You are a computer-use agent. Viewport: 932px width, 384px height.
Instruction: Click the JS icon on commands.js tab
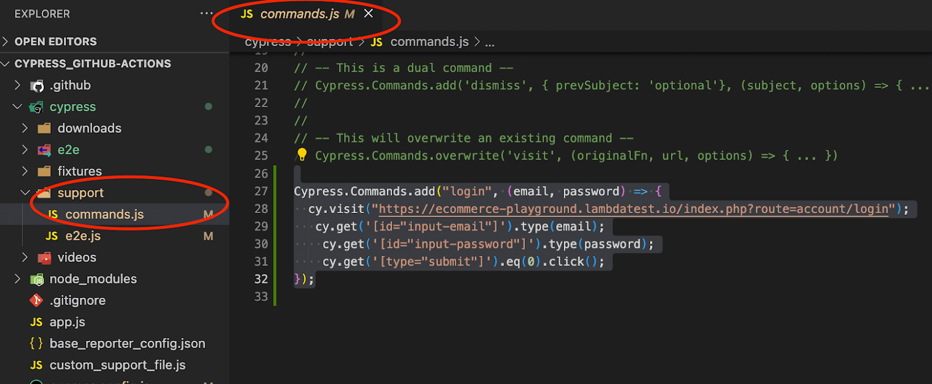[x=247, y=14]
